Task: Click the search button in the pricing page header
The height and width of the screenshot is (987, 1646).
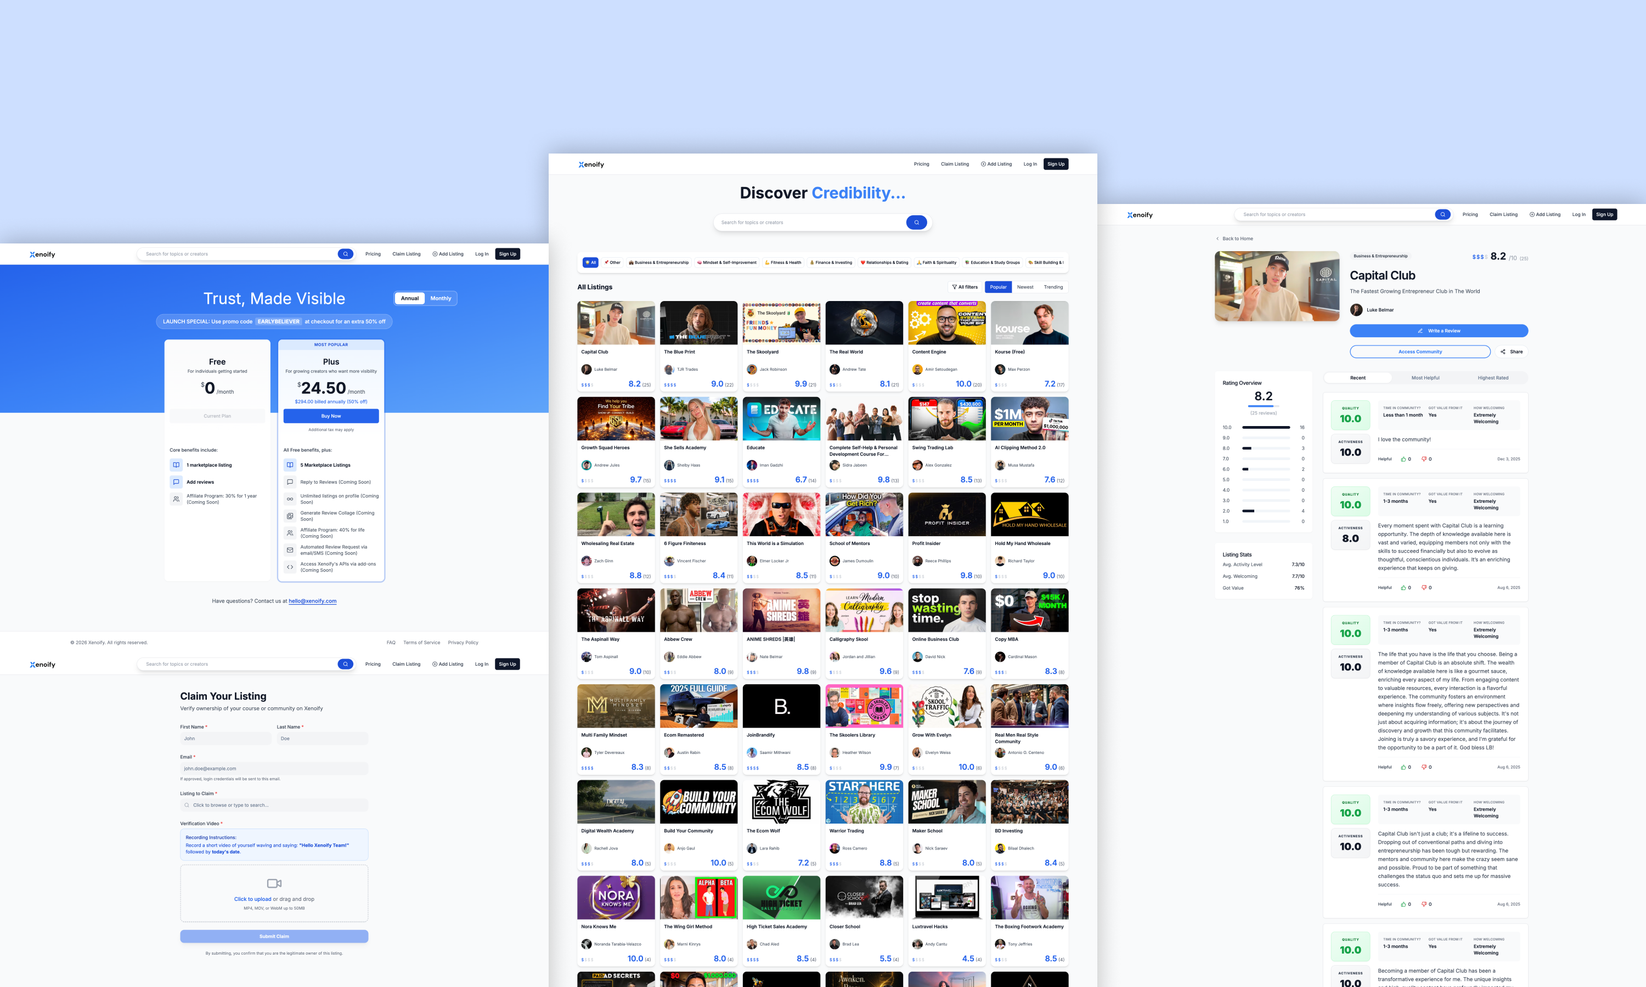Action: pos(345,254)
